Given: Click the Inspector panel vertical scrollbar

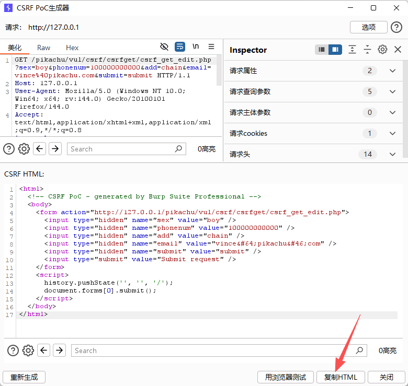Looking at the screenshot, I should click(405, 109).
